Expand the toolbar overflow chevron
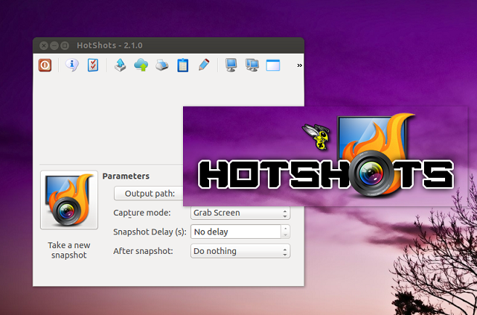The height and width of the screenshot is (315, 477). point(299,65)
